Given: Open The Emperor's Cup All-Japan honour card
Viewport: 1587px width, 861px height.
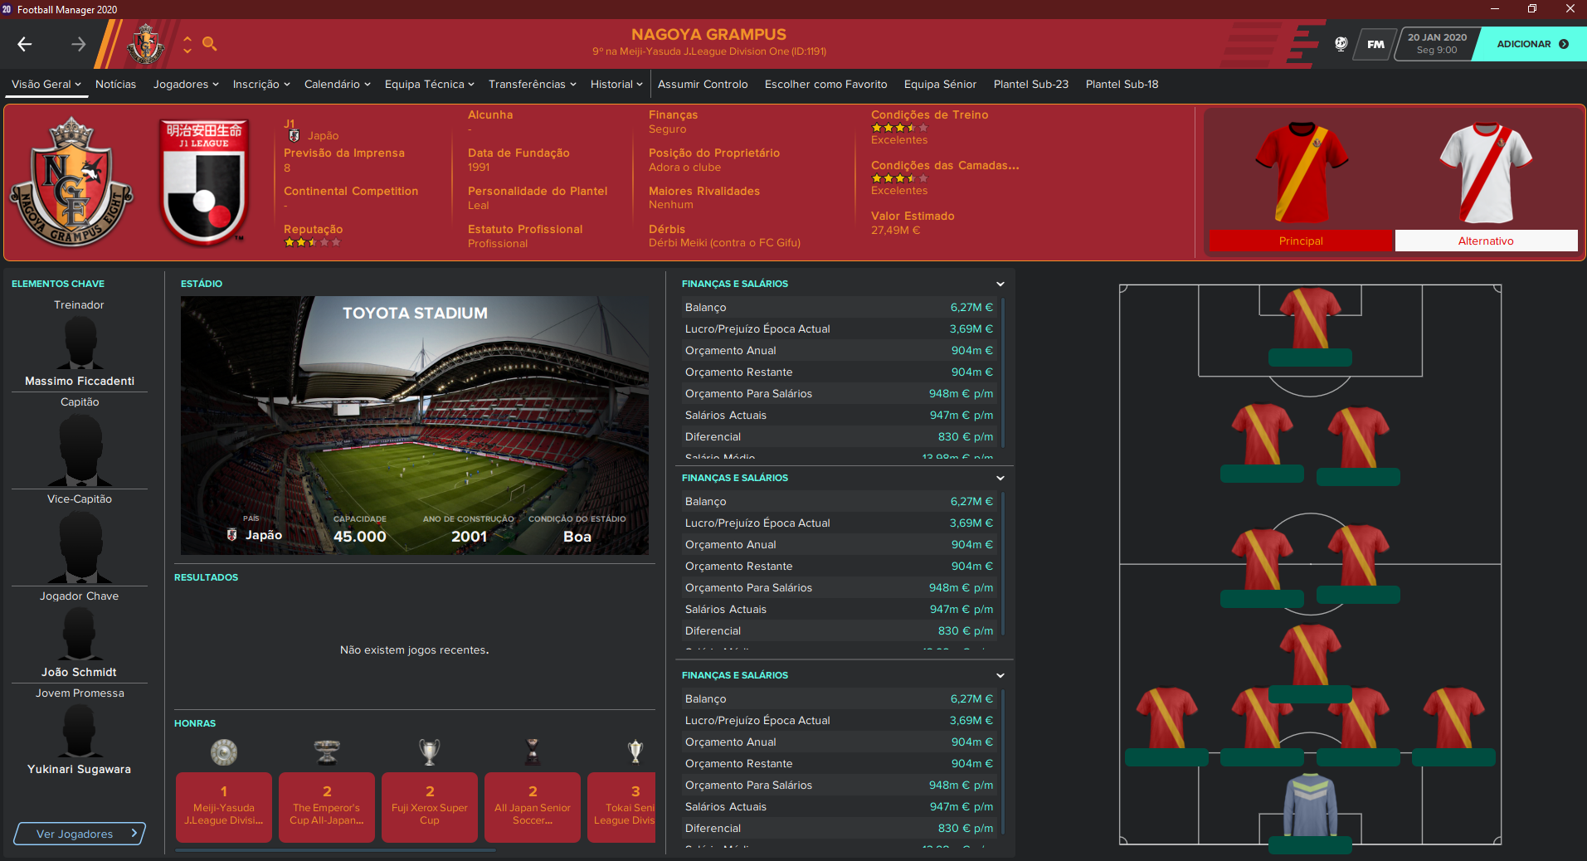Looking at the screenshot, I should (x=327, y=807).
